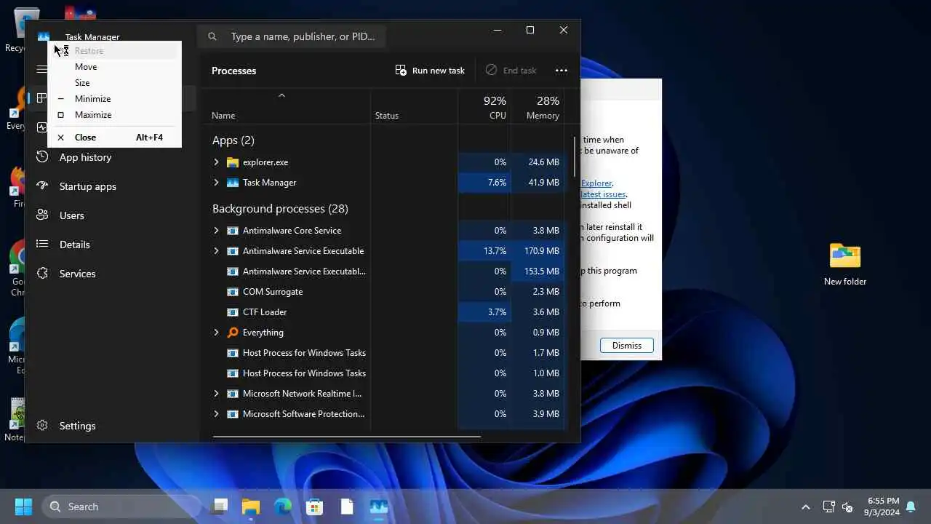Click the 153.5 MB memory cell
The image size is (931, 524).
coord(538,271)
